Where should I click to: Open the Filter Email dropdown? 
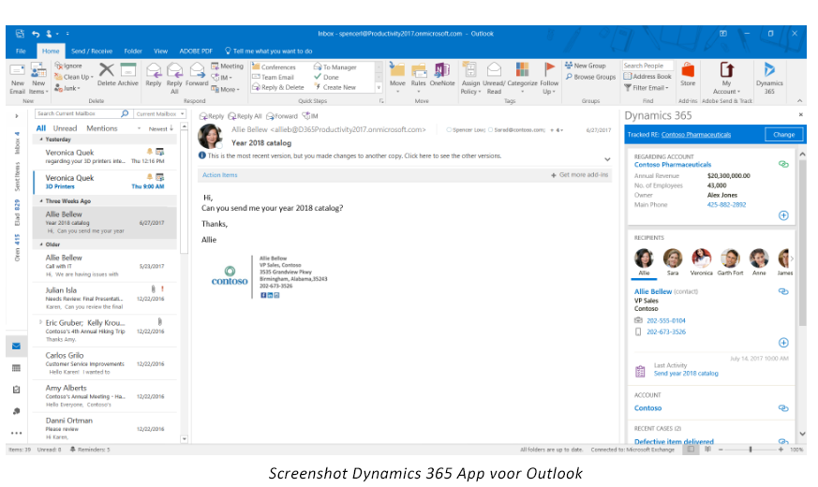pyautogui.click(x=647, y=88)
